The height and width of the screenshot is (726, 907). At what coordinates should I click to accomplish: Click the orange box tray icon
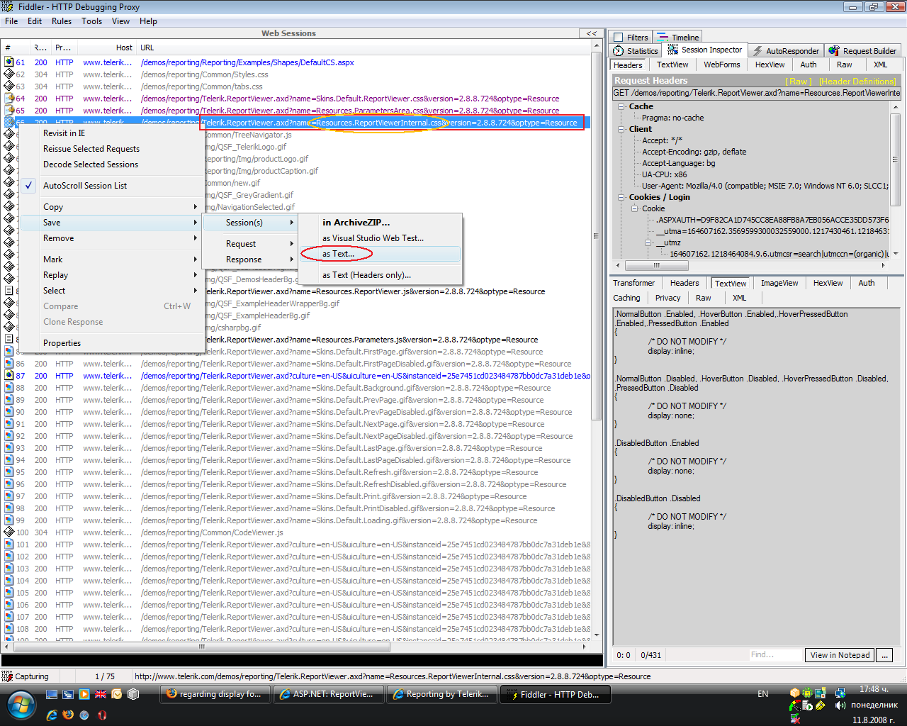(x=795, y=693)
